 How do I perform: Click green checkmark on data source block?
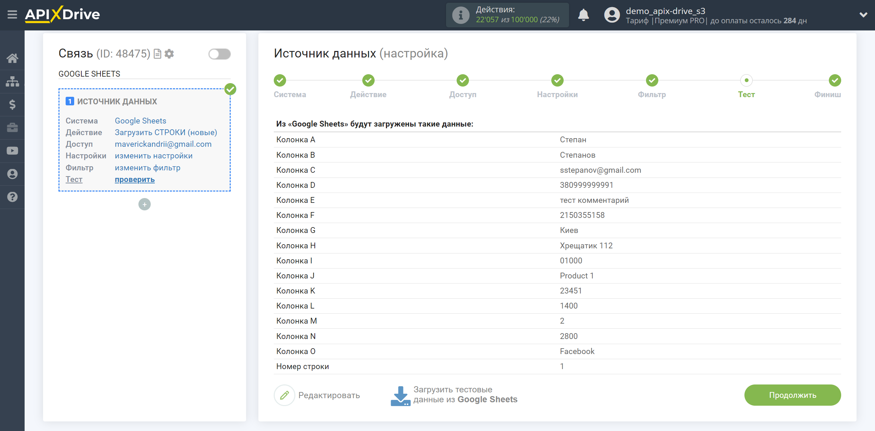[230, 89]
